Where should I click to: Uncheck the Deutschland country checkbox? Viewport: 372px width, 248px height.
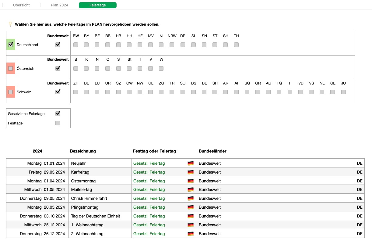coord(11,45)
